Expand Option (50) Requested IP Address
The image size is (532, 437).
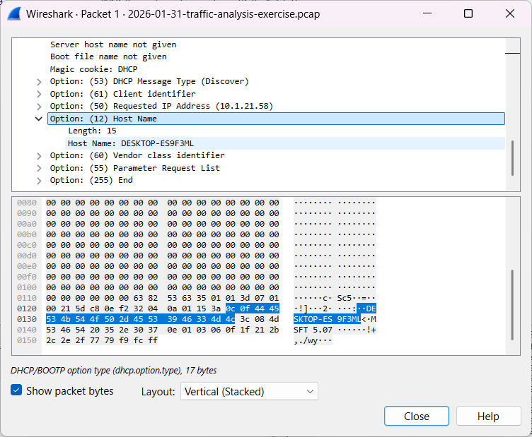pos(39,107)
